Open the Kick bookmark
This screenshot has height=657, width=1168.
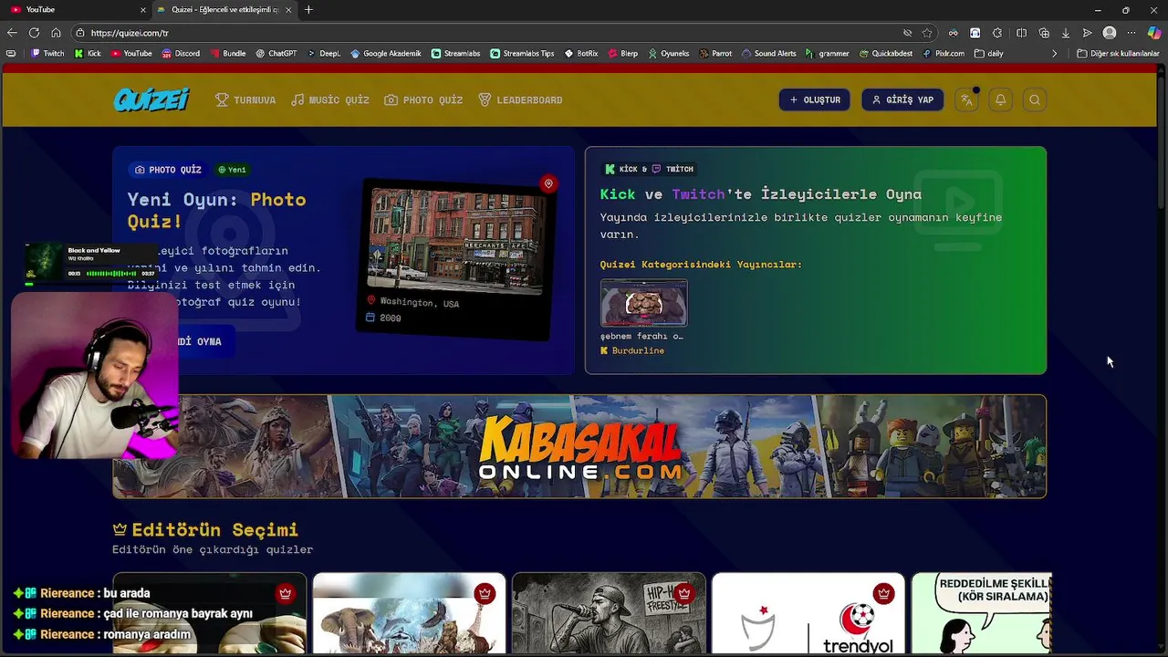pyautogui.click(x=88, y=54)
